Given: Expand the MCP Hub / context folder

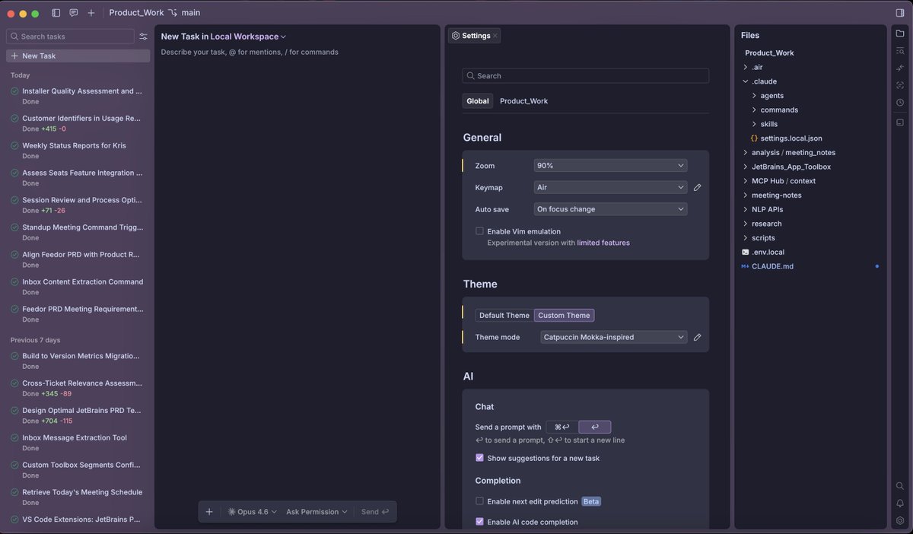Looking at the screenshot, I should 746,181.
